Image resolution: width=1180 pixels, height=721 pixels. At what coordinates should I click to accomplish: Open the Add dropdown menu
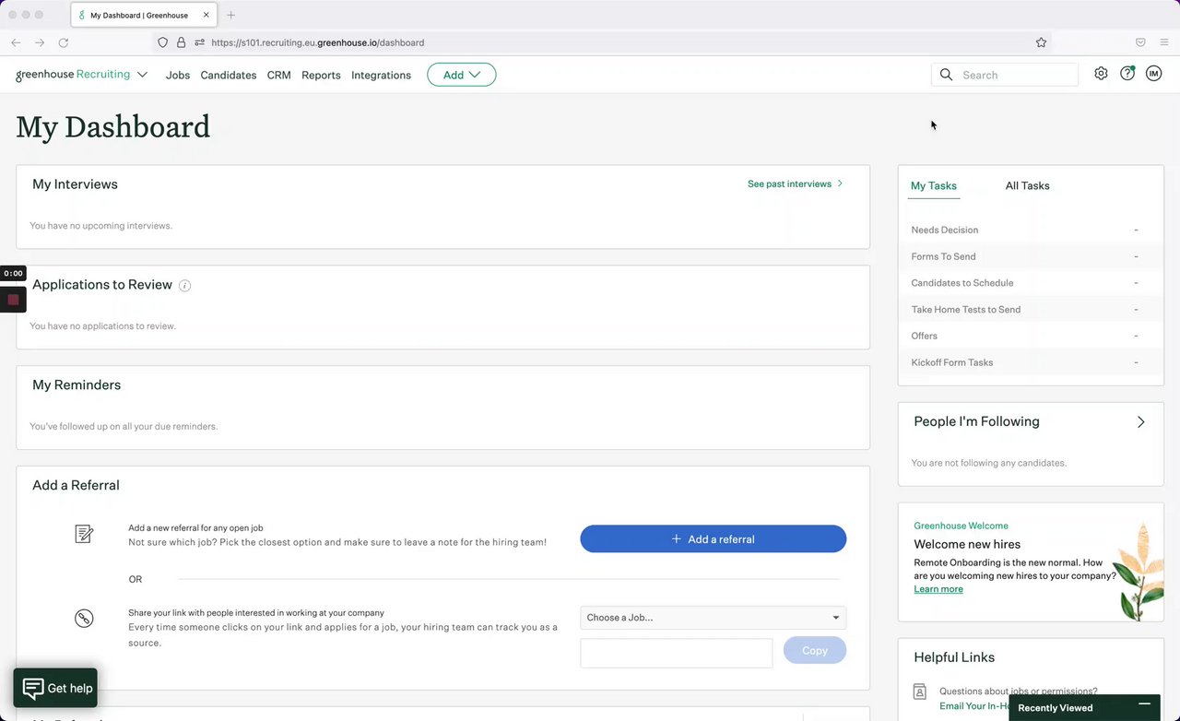click(461, 75)
